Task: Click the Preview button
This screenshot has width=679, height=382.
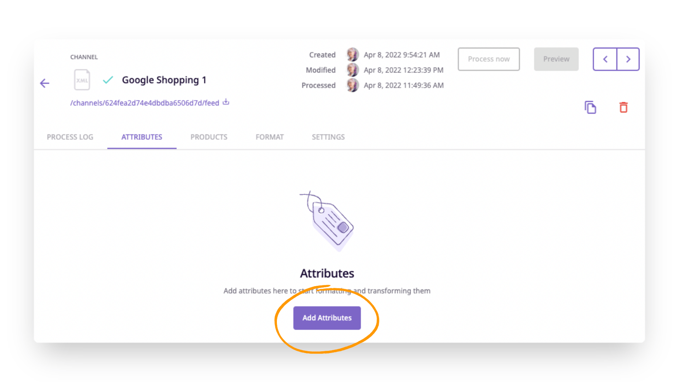Action: [x=556, y=59]
